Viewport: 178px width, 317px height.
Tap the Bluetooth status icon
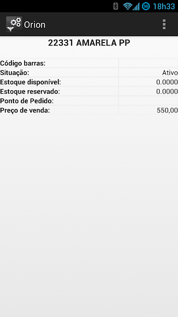[115, 6]
